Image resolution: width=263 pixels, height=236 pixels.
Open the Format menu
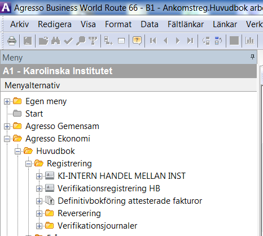click(118, 24)
